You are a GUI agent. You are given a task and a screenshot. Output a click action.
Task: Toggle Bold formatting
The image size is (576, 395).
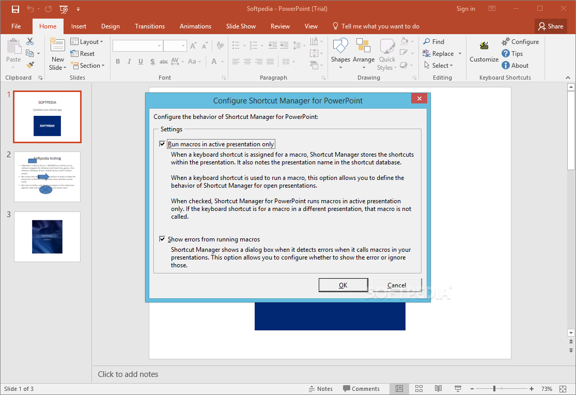[x=118, y=62]
